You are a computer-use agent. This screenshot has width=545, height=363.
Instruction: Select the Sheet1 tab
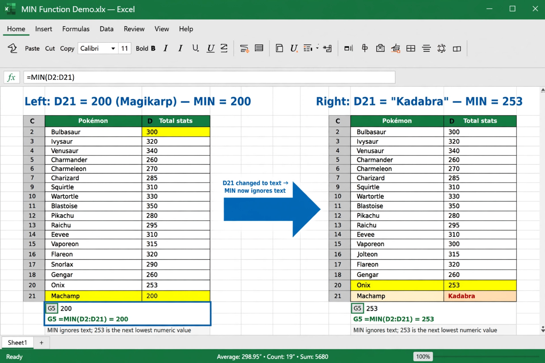tap(17, 343)
